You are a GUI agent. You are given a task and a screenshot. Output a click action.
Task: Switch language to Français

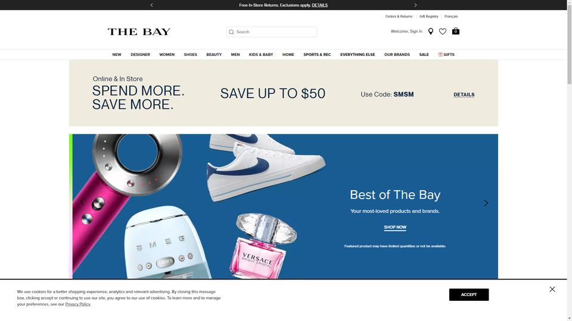click(451, 17)
